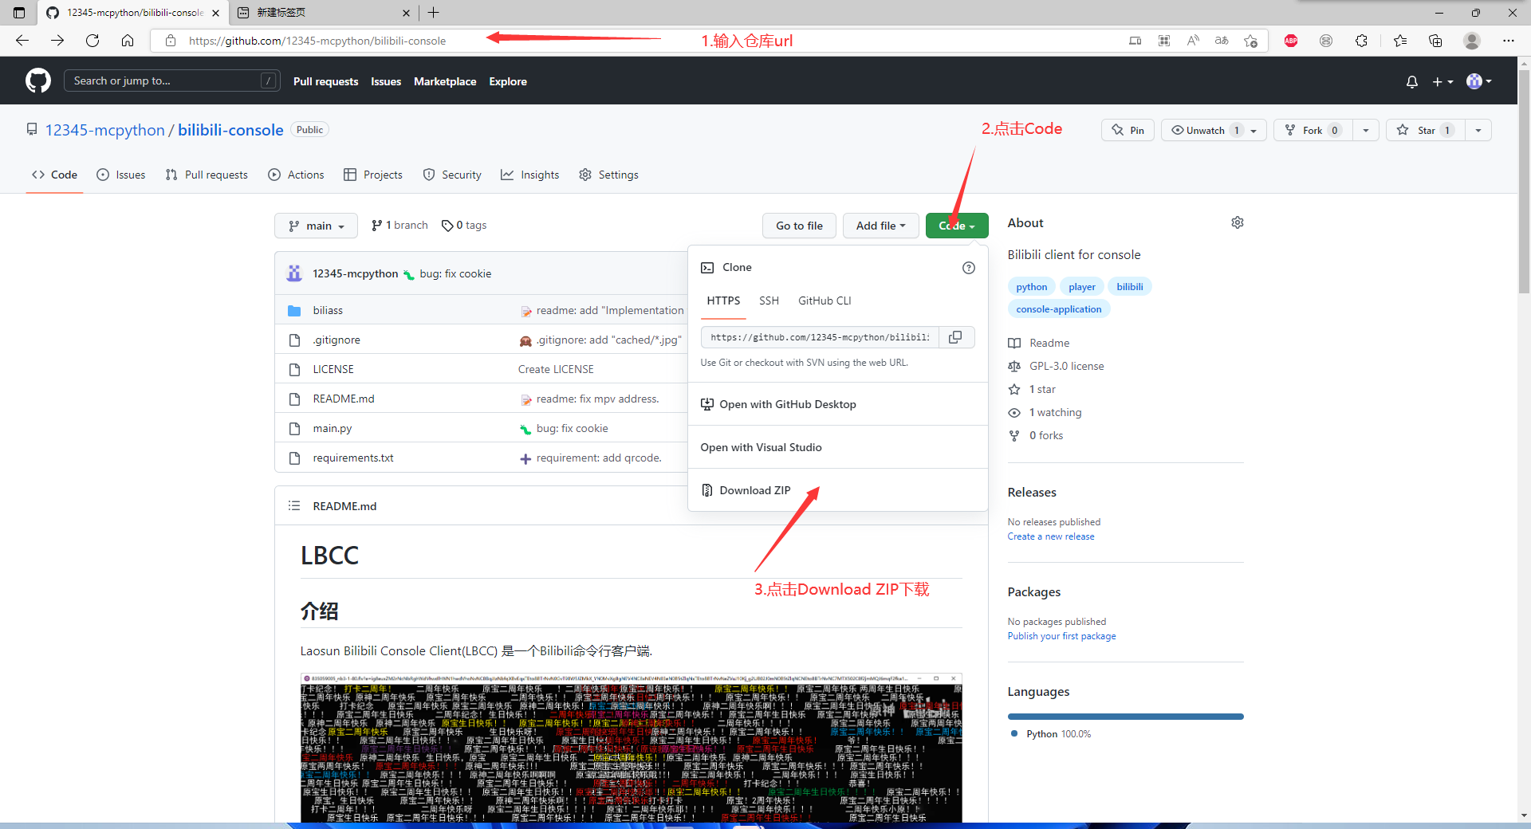Open README table of contents icon
1531x829 pixels.
pos(294,506)
